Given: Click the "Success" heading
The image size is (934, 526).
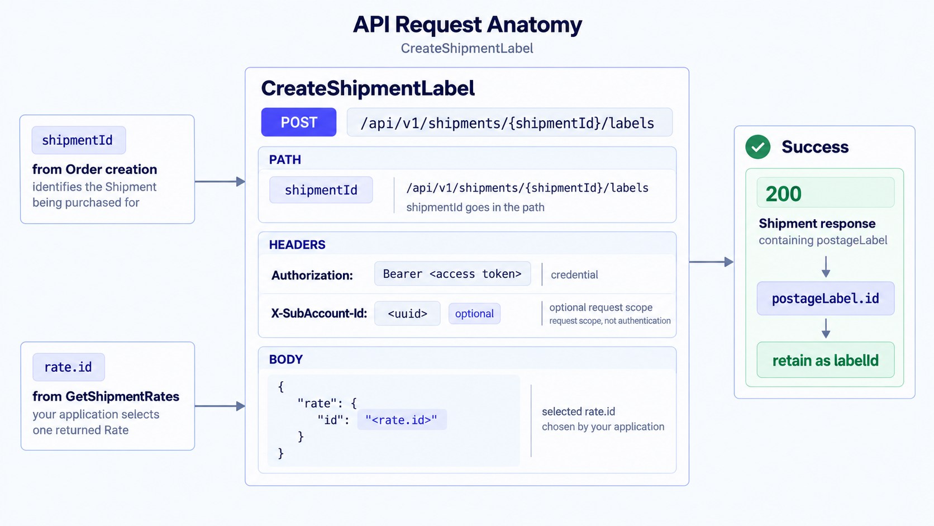Looking at the screenshot, I should (x=815, y=147).
